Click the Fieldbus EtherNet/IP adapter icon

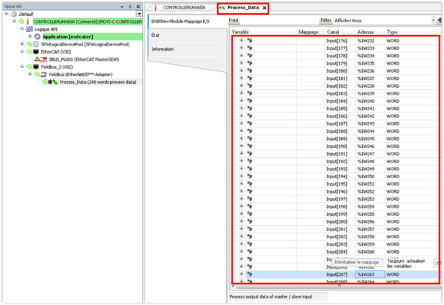44,75
